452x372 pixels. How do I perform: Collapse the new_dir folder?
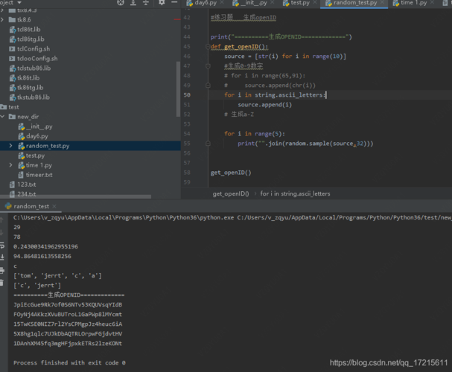2,117
